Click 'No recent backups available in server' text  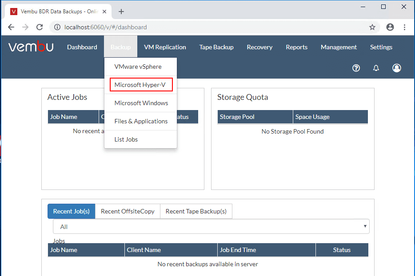[x=208, y=264]
